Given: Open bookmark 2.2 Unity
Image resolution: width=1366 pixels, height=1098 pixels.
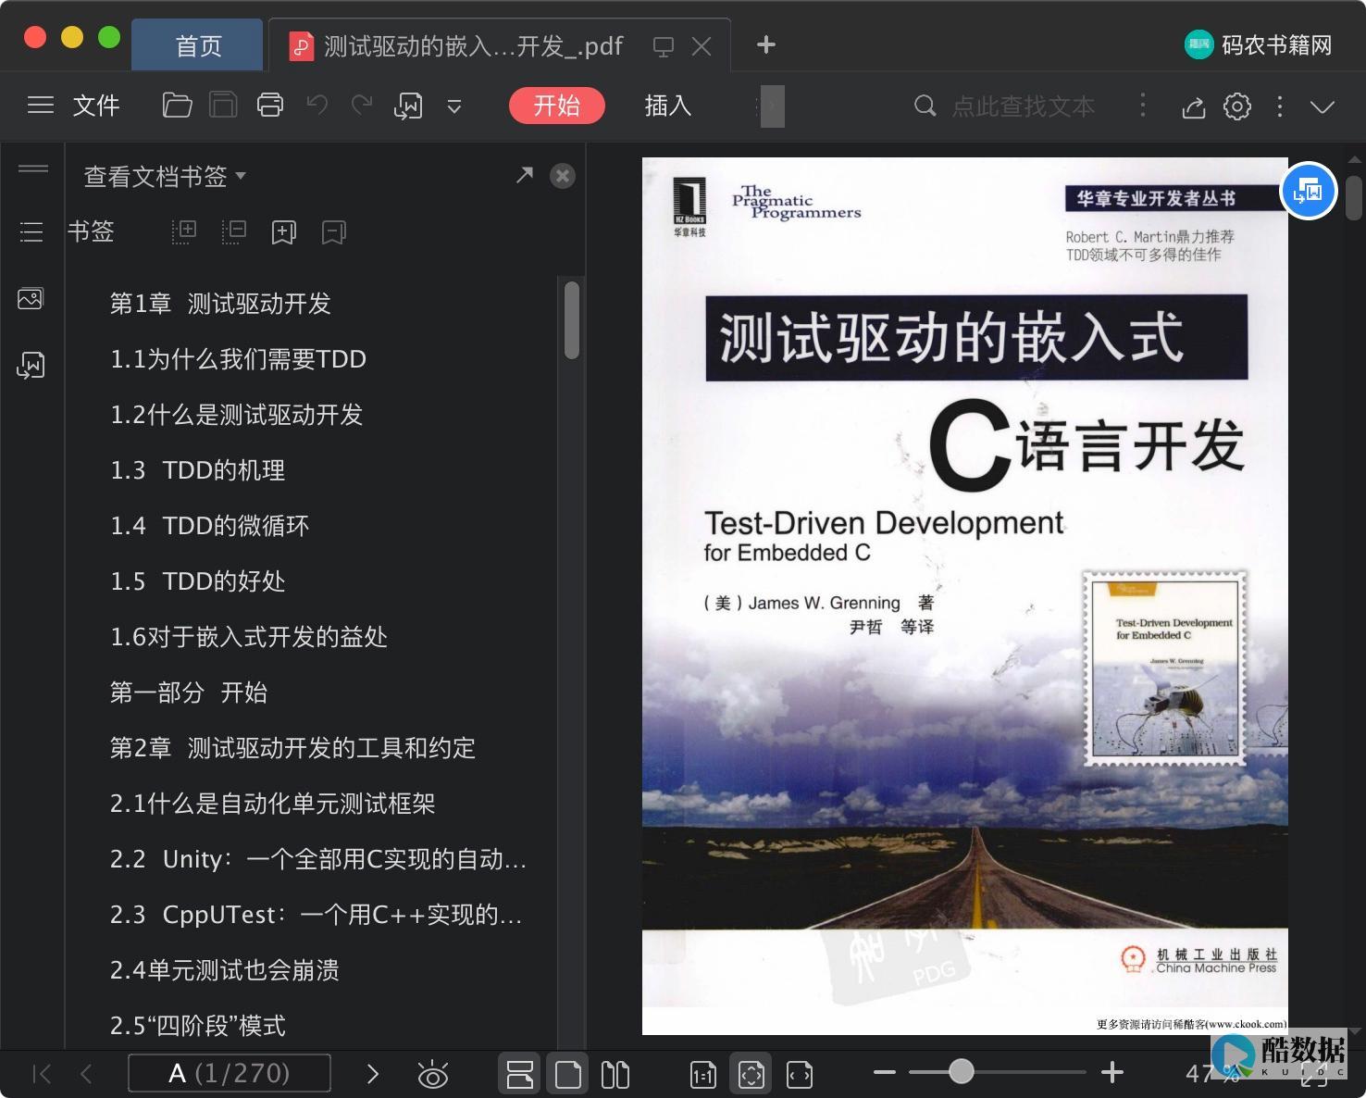Looking at the screenshot, I should point(318,859).
